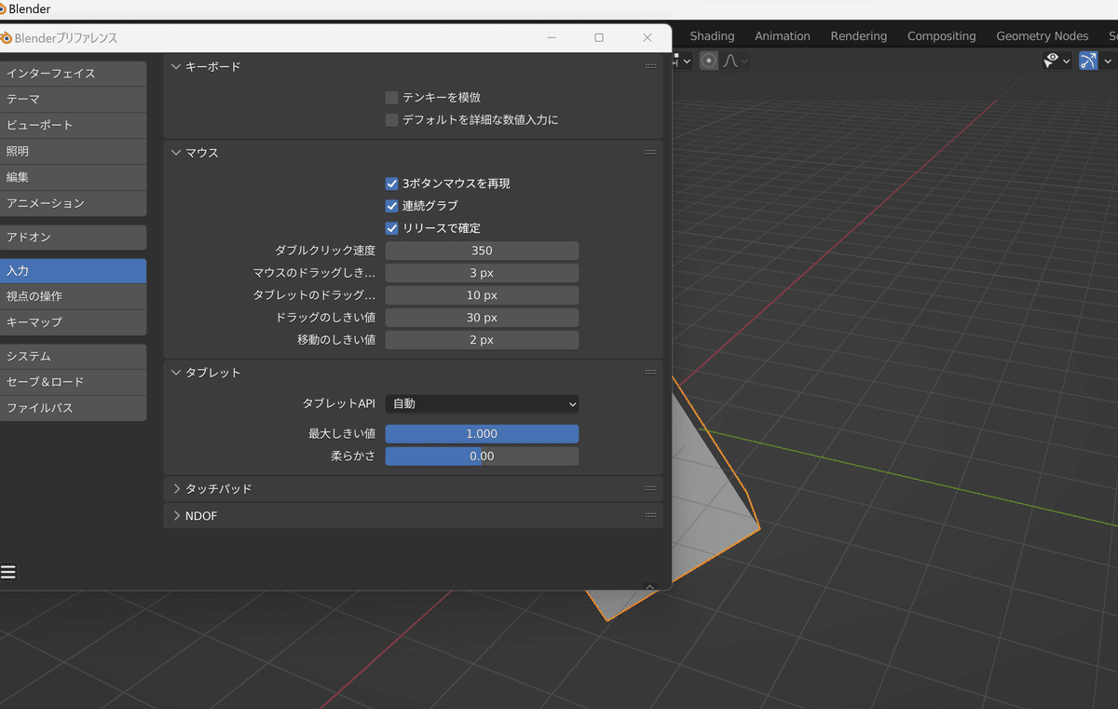Open the Compositing workspace tab
Screen dimensions: 1118x709
click(942, 36)
